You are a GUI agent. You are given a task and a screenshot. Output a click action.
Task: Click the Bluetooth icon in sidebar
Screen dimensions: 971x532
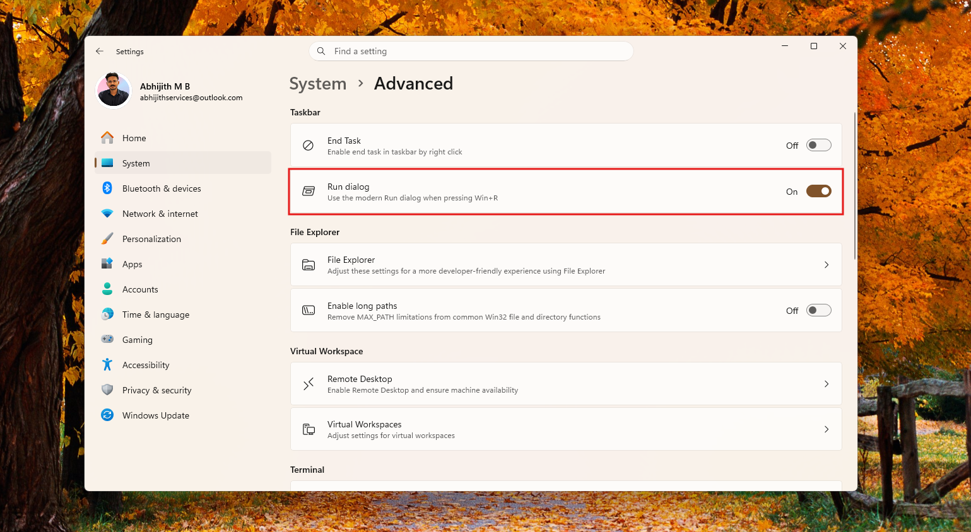[107, 188]
